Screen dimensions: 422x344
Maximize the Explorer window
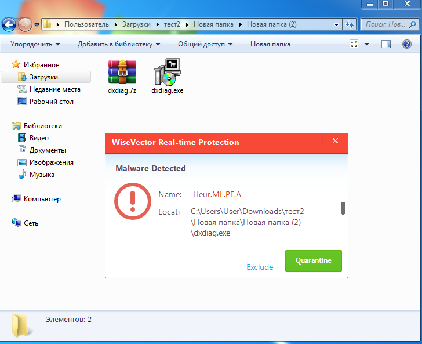(385, 4)
